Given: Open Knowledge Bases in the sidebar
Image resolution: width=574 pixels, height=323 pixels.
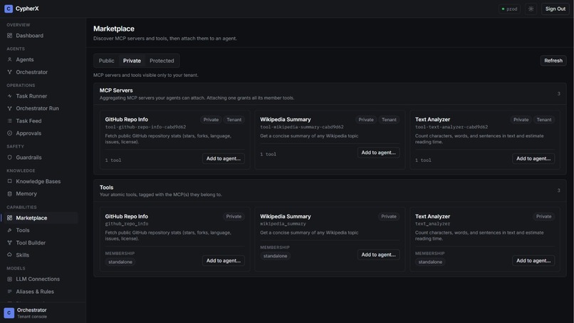Looking at the screenshot, I should pos(39,181).
